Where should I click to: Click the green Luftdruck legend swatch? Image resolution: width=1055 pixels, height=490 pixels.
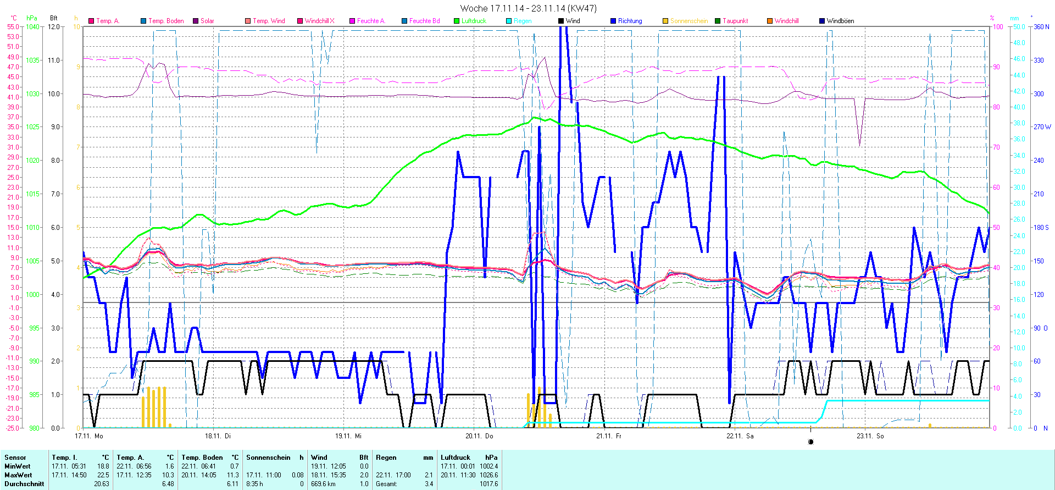tap(457, 21)
